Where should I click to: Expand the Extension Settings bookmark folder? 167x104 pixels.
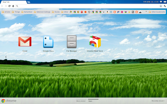tap(42, 12)
